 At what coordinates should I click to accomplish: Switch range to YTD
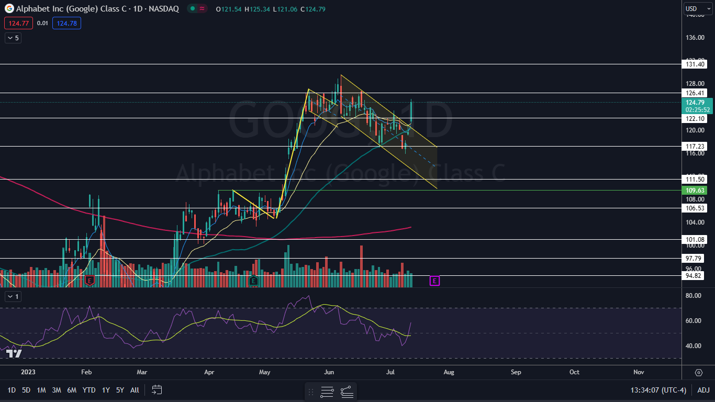click(x=89, y=390)
